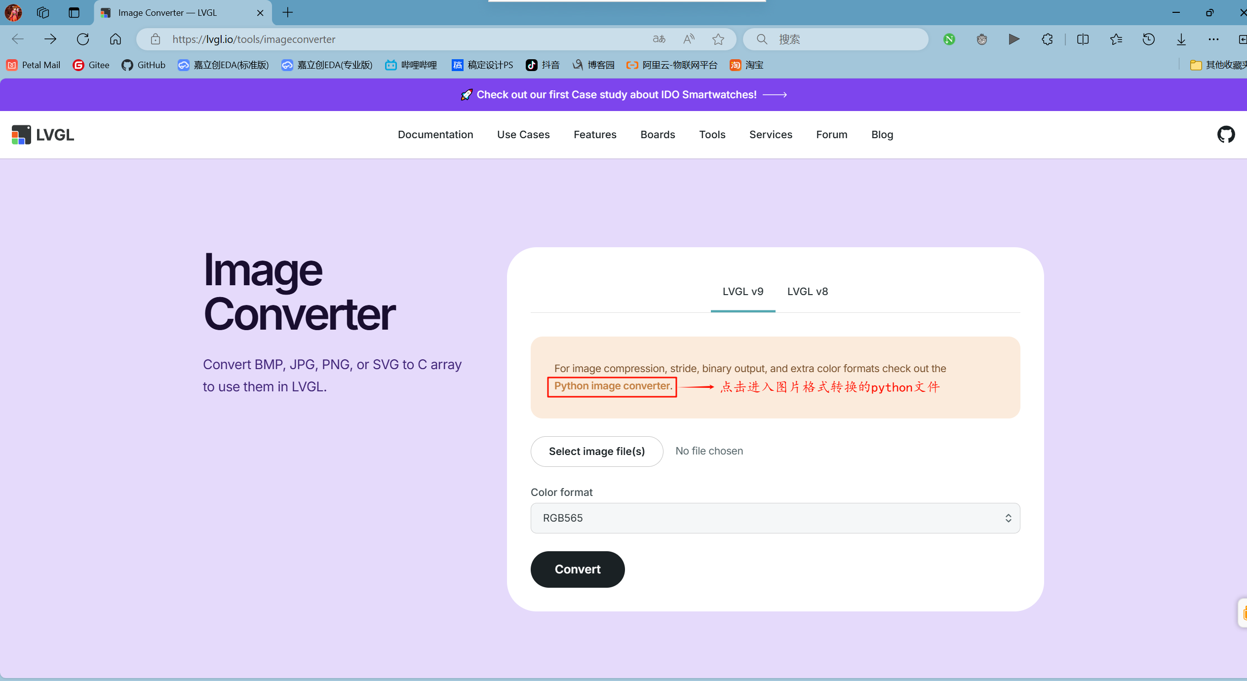Screen dimensions: 1247x681
Task: Toggle split screen view icon
Action: pyautogui.click(x=1083, y=39)
